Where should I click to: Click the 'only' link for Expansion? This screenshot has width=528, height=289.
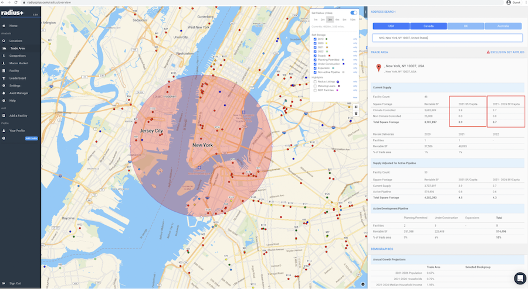(355, 68)
